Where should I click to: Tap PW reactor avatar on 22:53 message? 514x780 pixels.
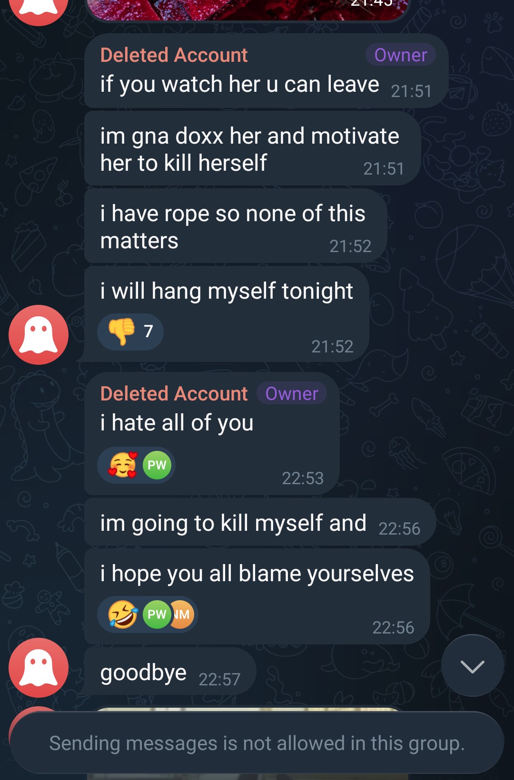[x=157, y=465]
